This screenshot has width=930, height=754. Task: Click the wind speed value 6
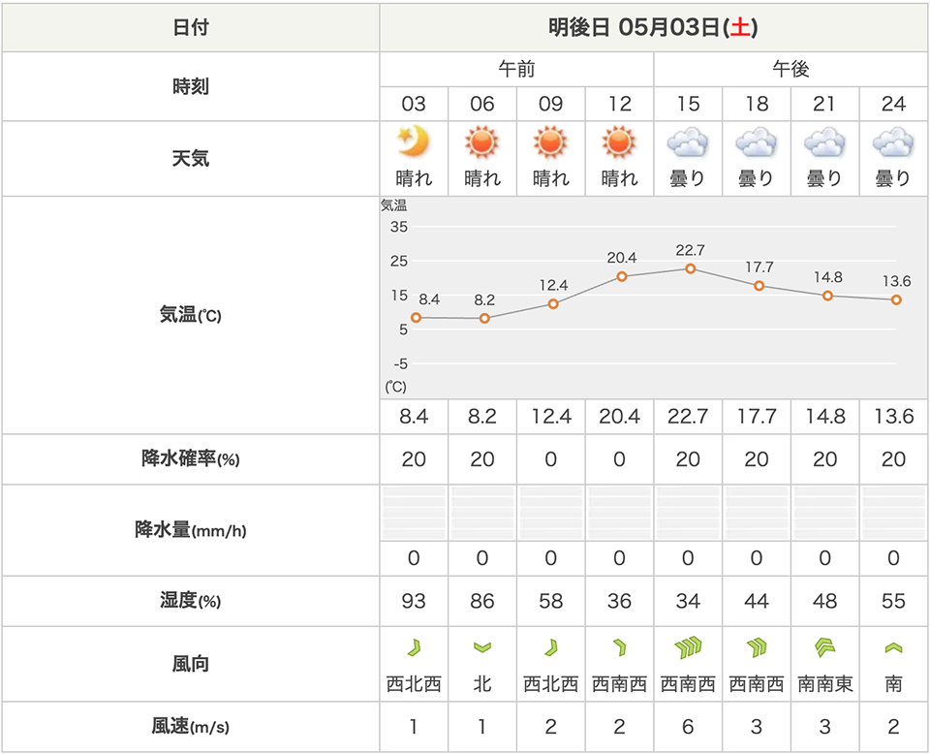pyautogui.click(x=688, y=726)
